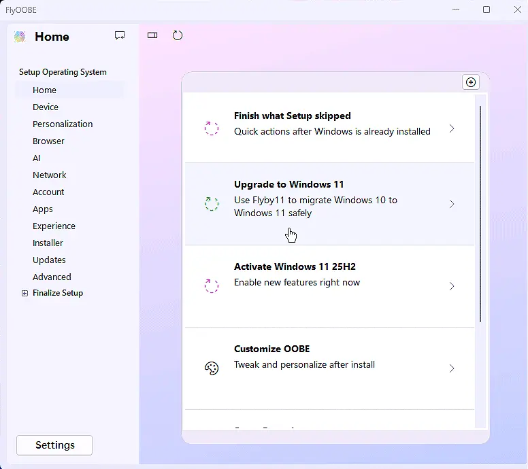Toggle the sidebar panel layout icon
The image size is (528, 469).
point(152,35)
